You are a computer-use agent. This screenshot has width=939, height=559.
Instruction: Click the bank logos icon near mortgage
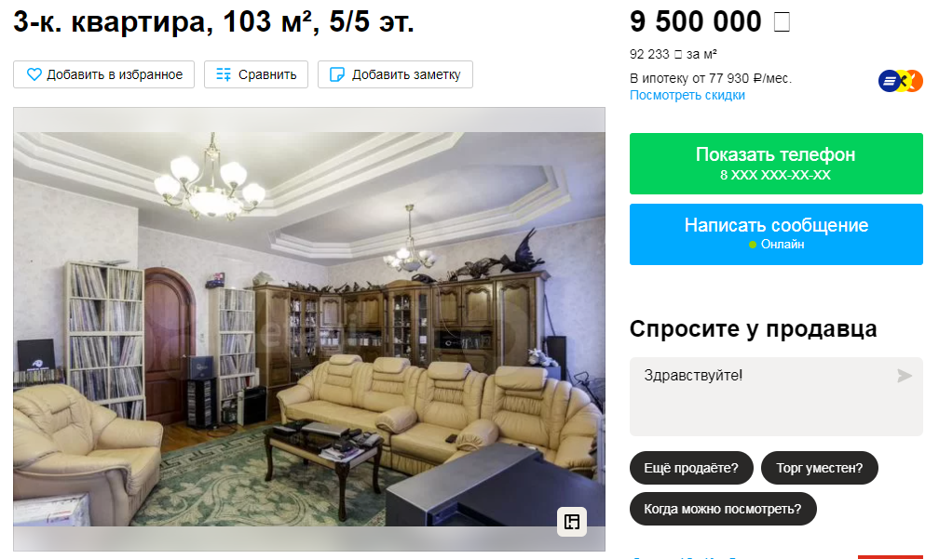click(x=901, y=81)
